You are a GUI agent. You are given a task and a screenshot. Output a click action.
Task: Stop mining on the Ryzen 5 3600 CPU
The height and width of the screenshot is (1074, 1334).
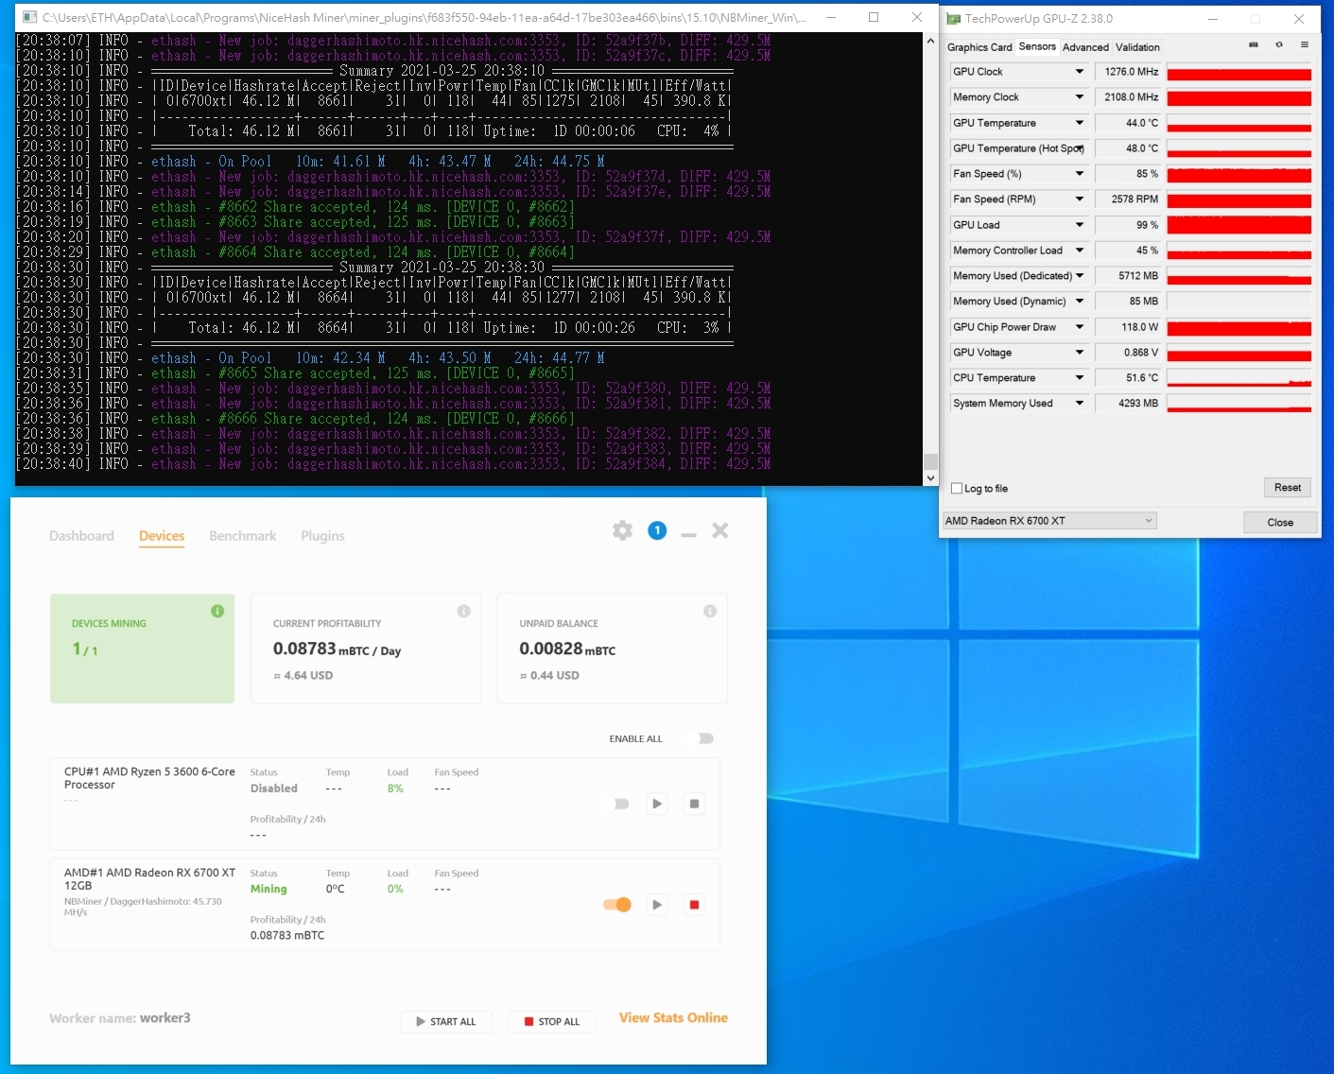(694, 804)
